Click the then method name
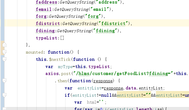Viewport: 189px width, 110px height. click(62, 81)
